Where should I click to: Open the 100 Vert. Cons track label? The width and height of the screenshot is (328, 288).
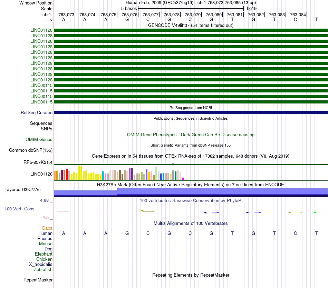(x=19, y=209)
